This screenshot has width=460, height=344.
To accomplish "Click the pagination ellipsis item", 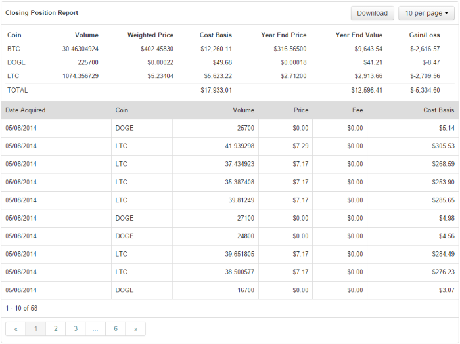I will (x=96, y=329).
